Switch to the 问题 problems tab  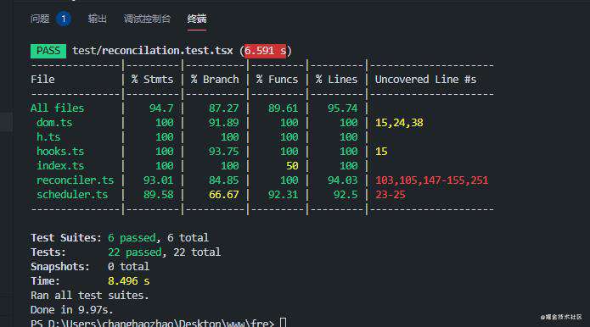[40, 19]
